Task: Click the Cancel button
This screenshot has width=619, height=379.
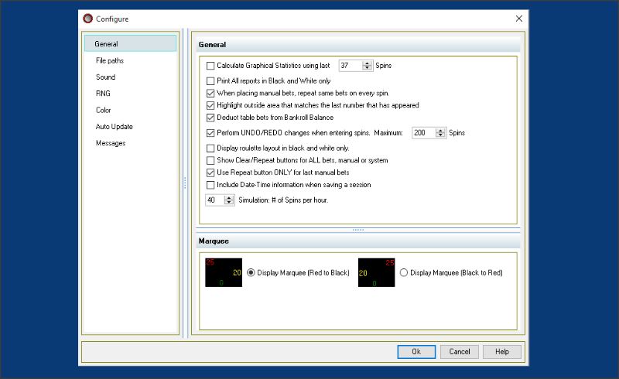Action: coord(459,352)
